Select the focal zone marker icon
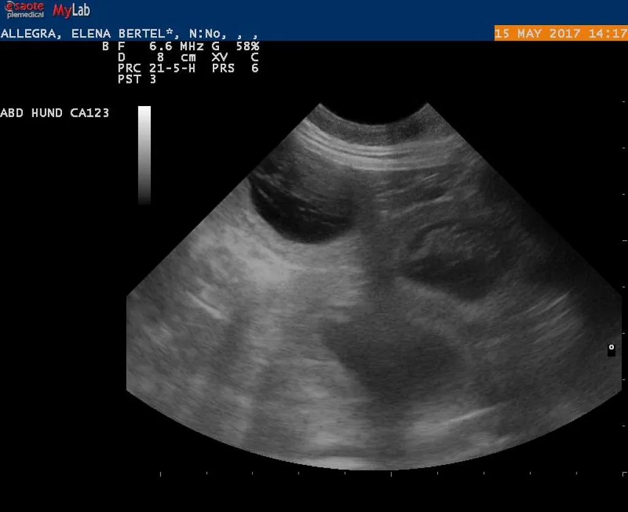 coord(611,350)
